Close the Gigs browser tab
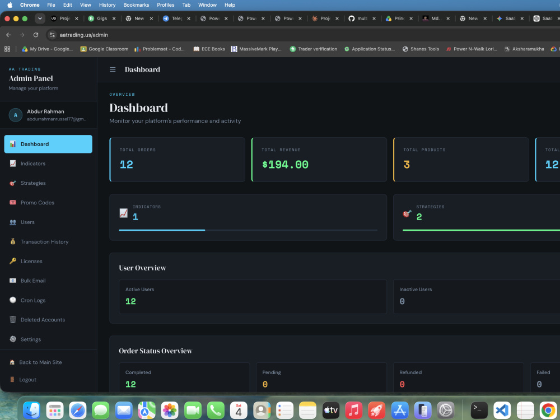The image size is (560, 420). point(114,18)
